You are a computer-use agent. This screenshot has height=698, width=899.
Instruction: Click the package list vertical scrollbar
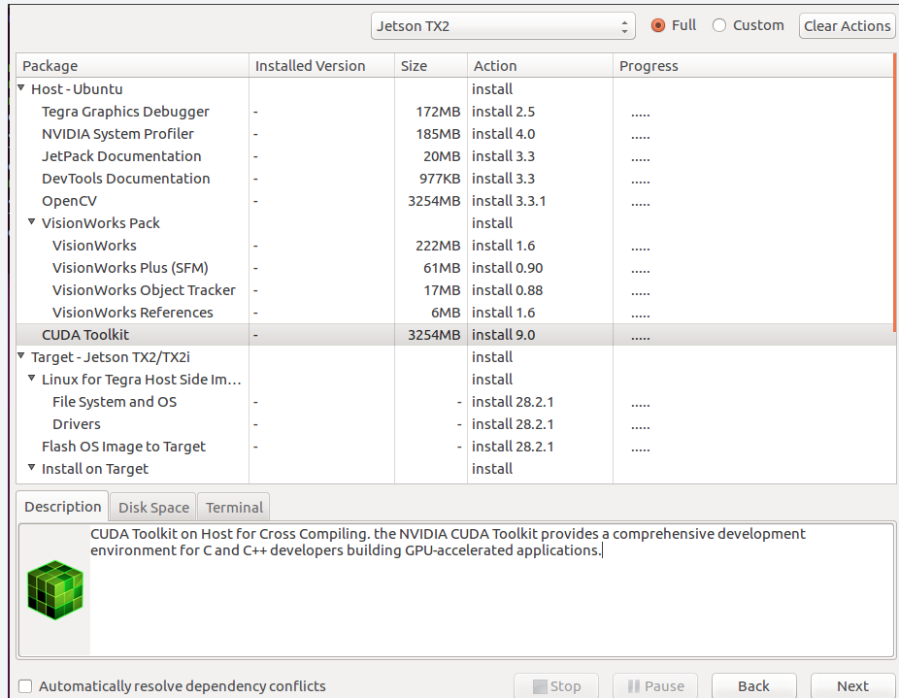point(894,193)
